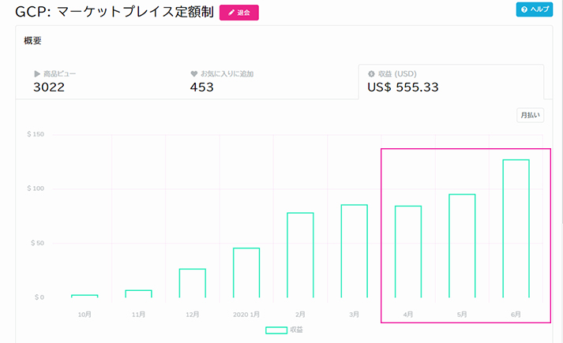
Task: Toggle the 収益 series via legend label
Action: pyautogui.click(x=296, y=330)
